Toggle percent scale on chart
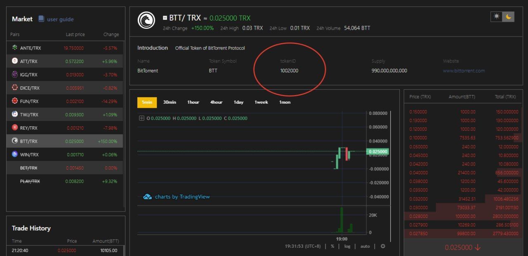Viewport: 528px width, 256px height. click(x=332, y=246)
